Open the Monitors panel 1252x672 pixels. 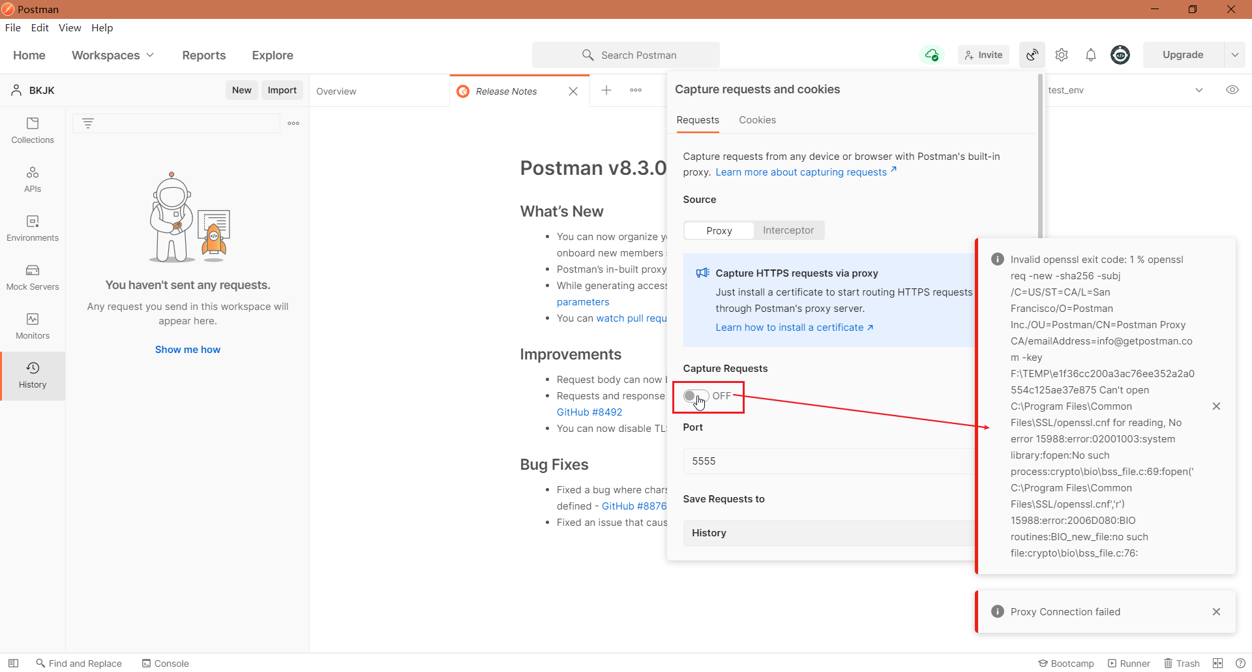(x=32, y=326)
